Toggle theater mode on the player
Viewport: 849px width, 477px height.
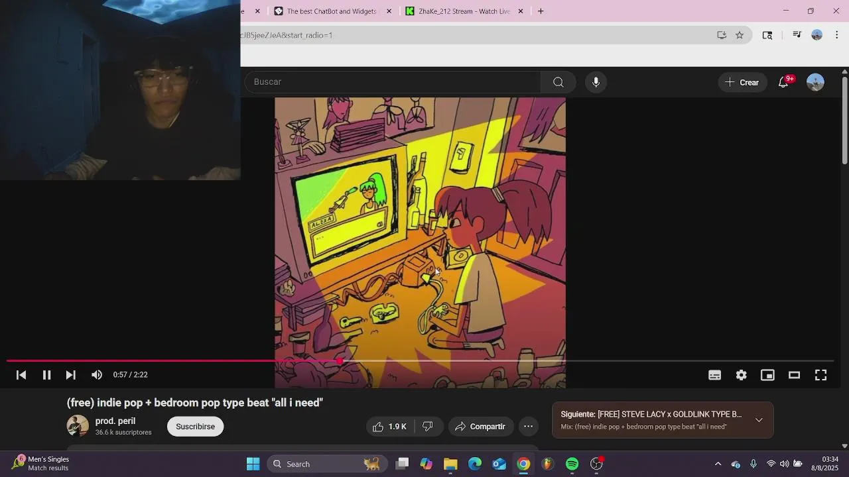click(x=794, y=375)
